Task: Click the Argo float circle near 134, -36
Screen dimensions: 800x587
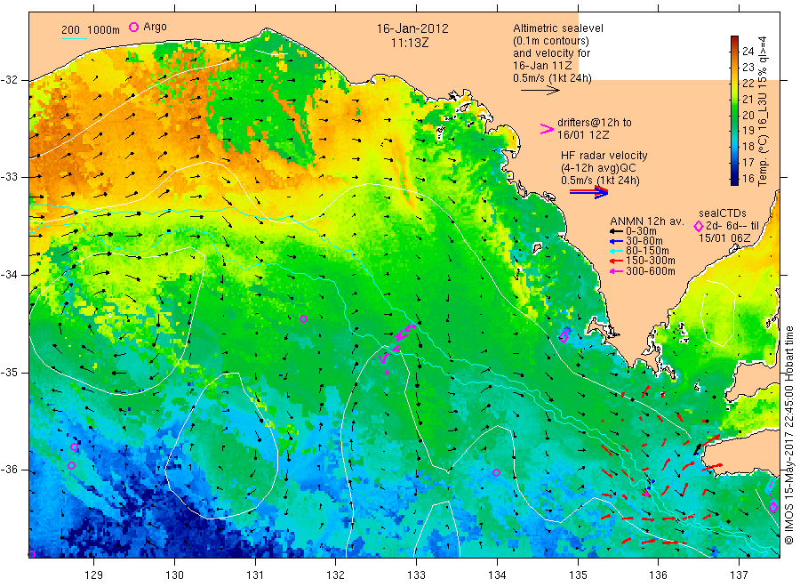Action: point(496,472)
